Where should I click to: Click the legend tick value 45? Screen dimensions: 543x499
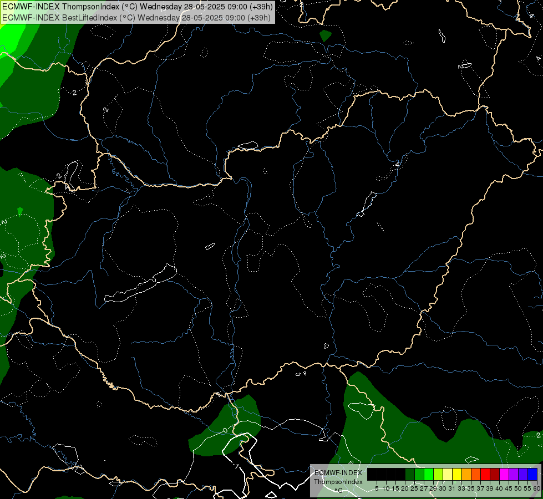pos(509,488)
